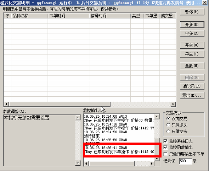Screen dimensions: 209x171
Task: Click the 序 column header
Action: coord(7,16)
